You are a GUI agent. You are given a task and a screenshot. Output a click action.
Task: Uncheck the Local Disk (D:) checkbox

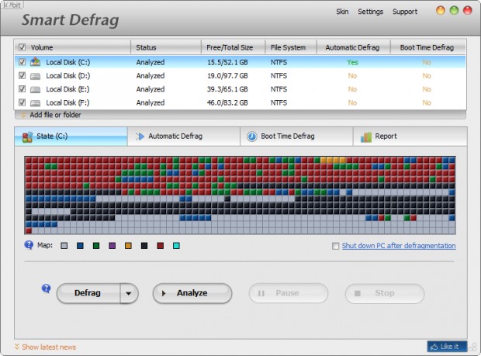(22, 75)
